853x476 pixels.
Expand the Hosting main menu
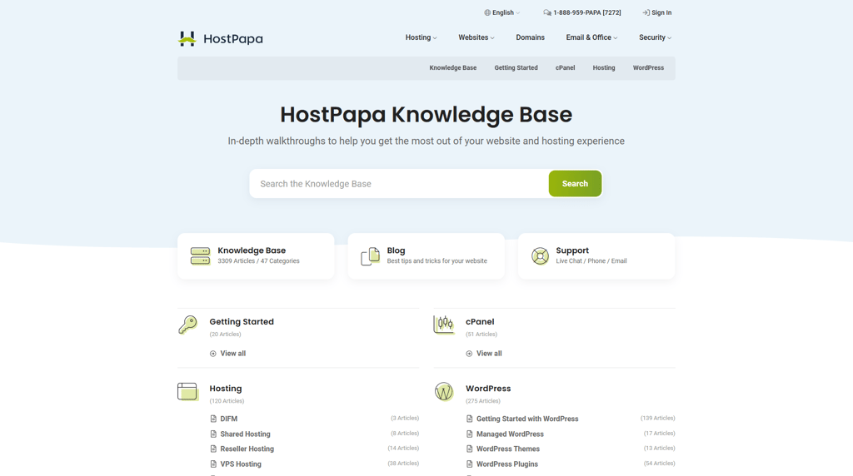tap(421, 37)
